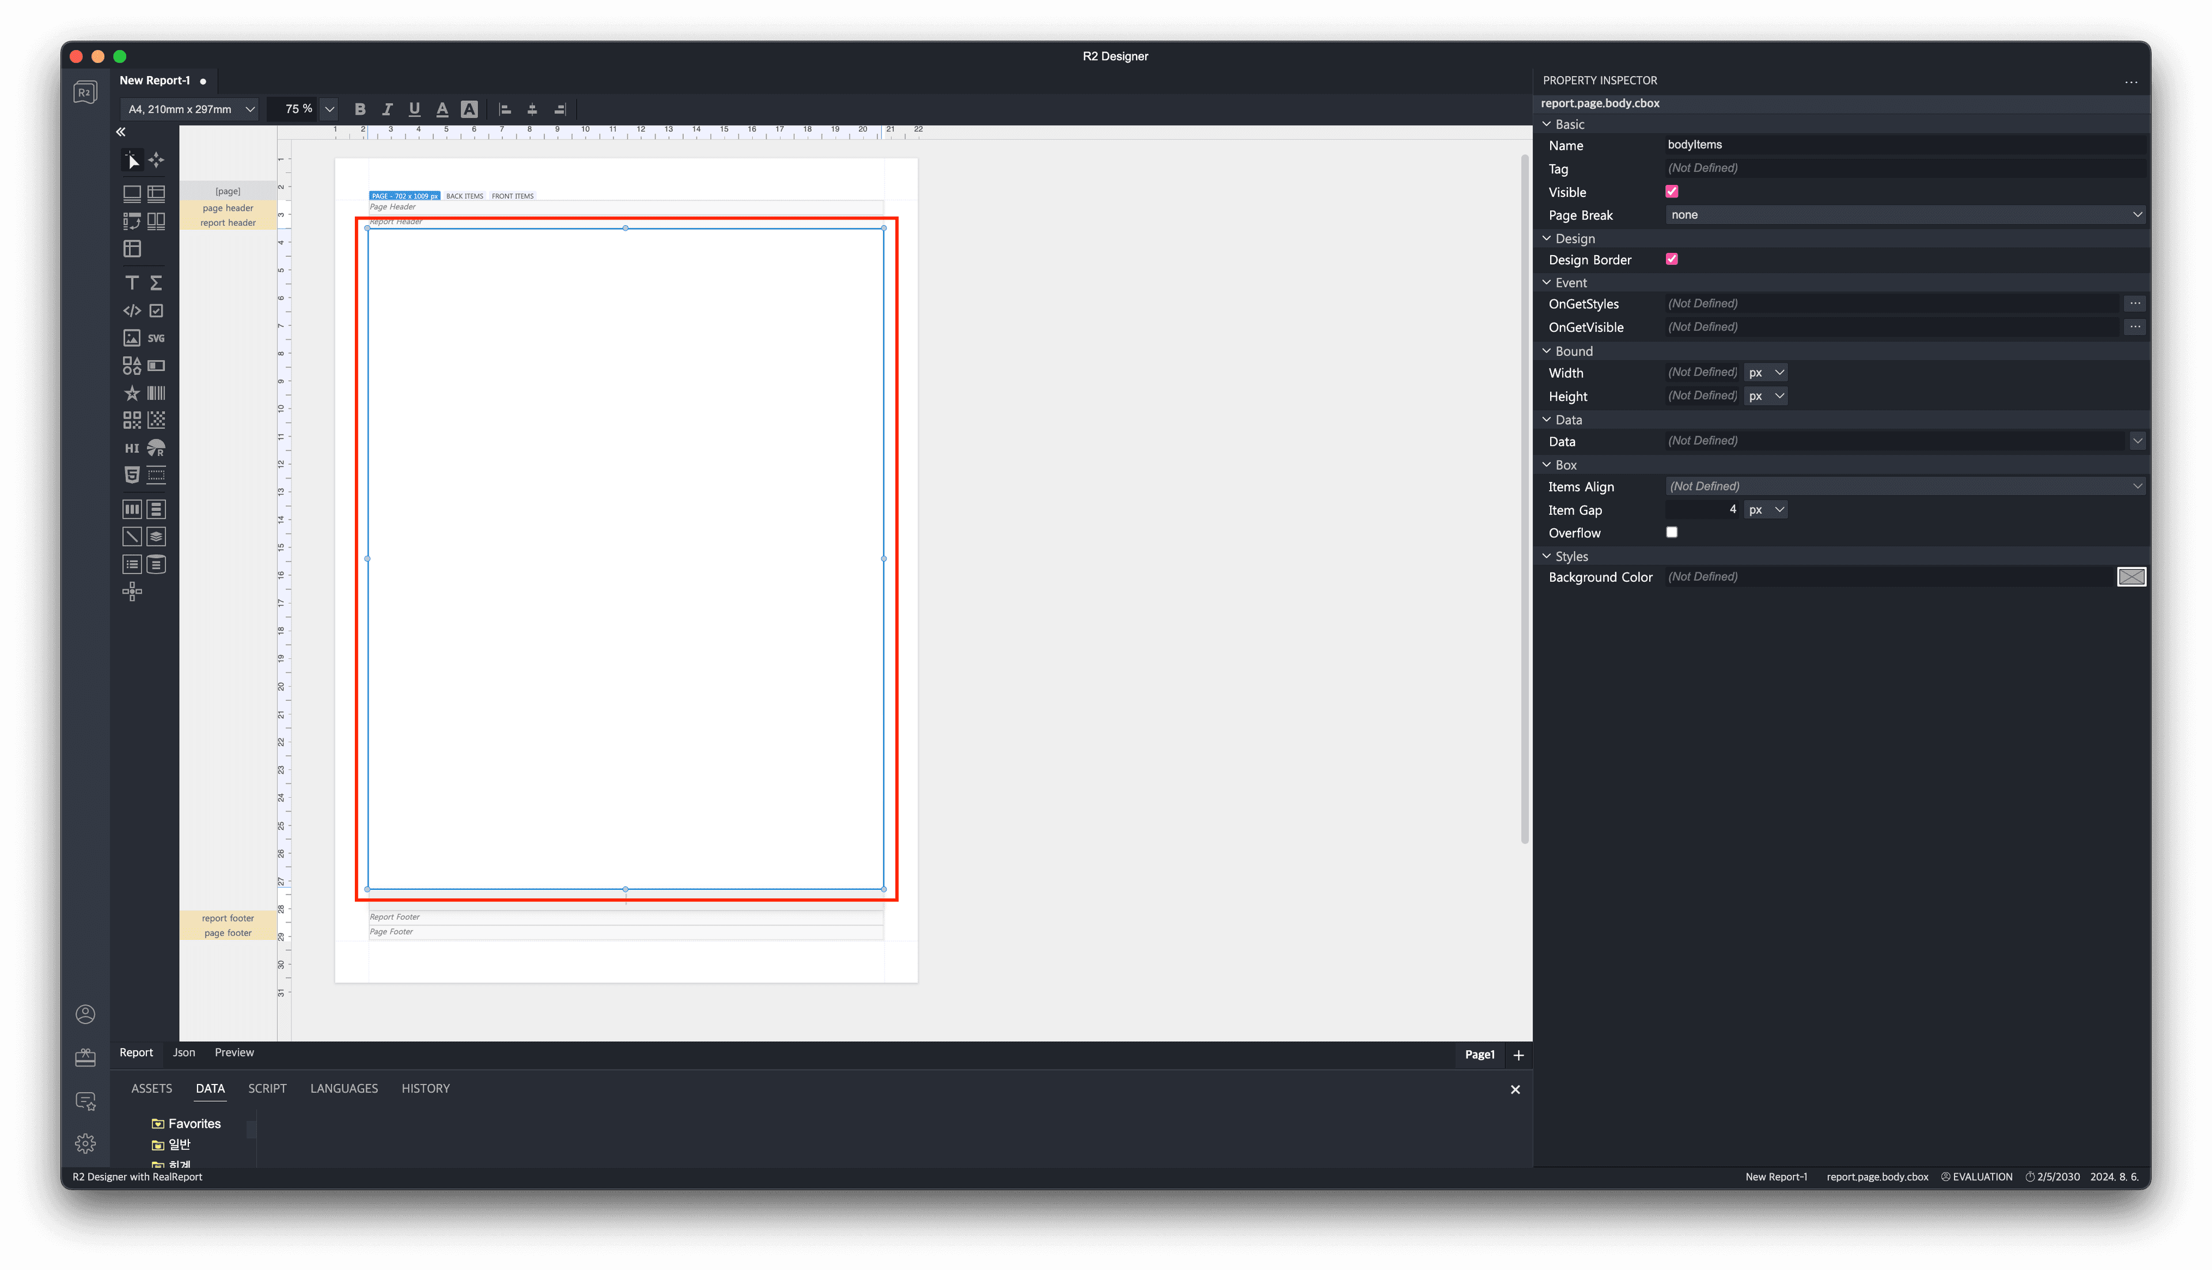Open the Item Gap unit dropdown
This screenshot has height=1270, width=2212.
[1766, 509]
